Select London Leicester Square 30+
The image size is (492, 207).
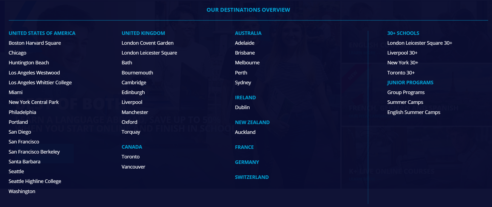(420, 43)
